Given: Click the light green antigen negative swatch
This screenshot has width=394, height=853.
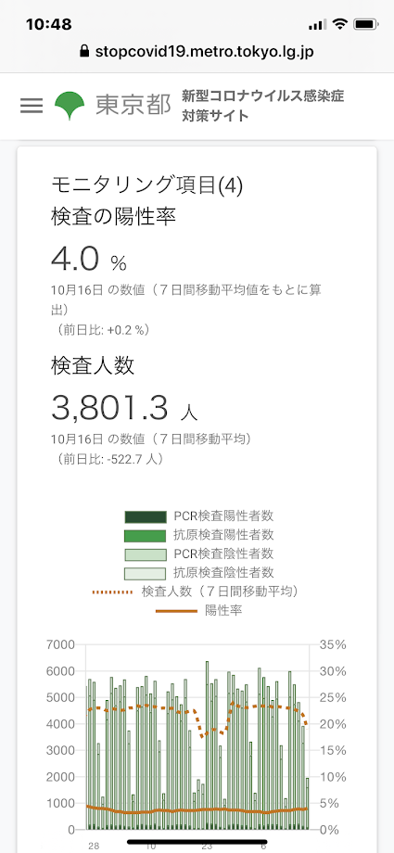Looking at the screenshot, I should (146, 573).
